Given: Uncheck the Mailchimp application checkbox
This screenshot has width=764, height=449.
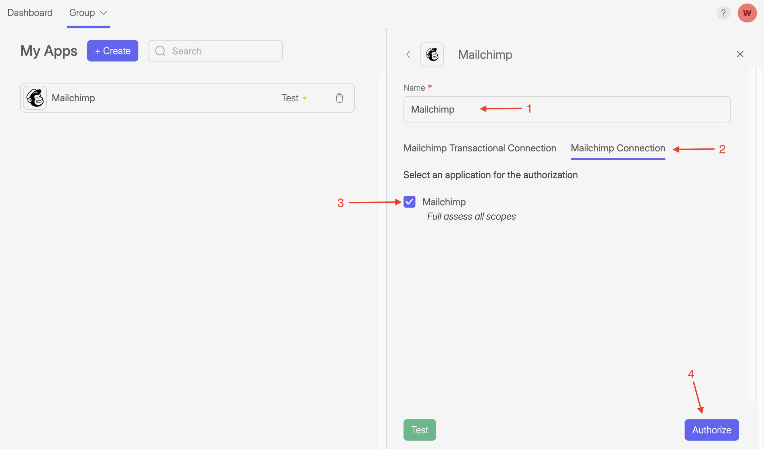Looking at the screenshot, I should pyautogui.click(x=409, y=202).
